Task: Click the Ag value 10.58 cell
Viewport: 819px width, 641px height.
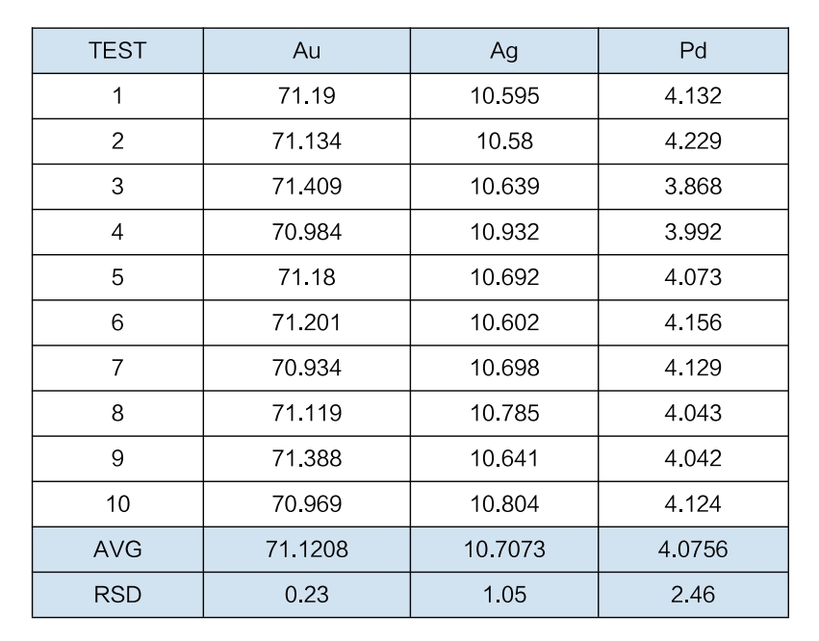Action: [504, 141]
